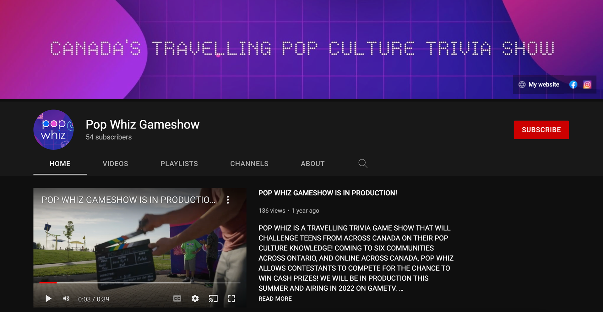
Task: Subscribe to Pop Whiz Gameshow channel
Action: tap(541, 130)
